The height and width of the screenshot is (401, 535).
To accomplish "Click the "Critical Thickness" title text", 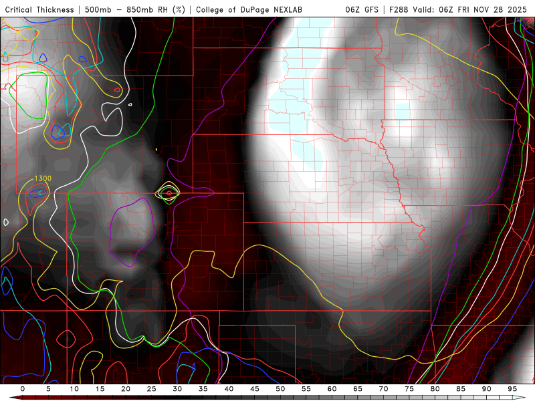I will (x=39, y=9).
